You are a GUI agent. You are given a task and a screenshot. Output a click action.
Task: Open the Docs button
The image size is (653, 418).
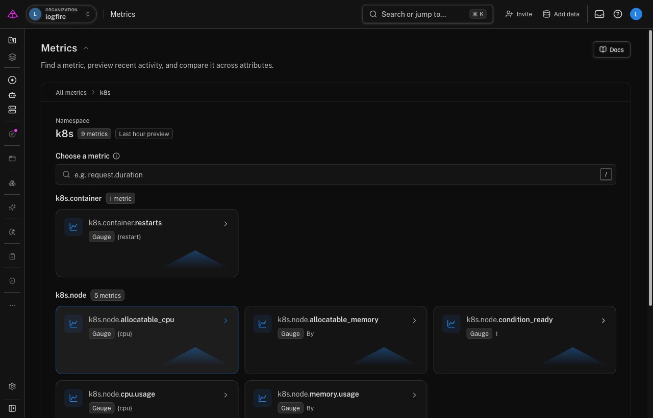tap(612, 49)
